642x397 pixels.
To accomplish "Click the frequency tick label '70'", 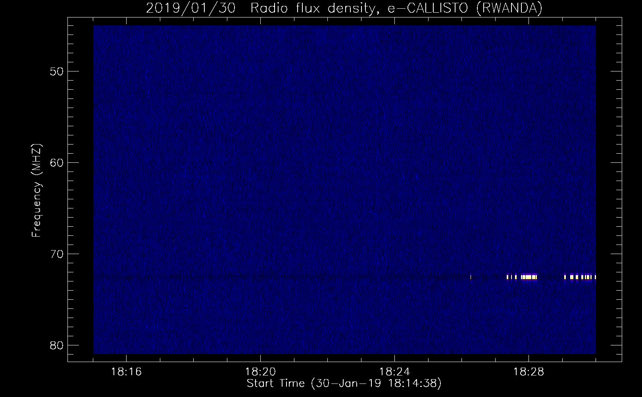I will [57, 254].
